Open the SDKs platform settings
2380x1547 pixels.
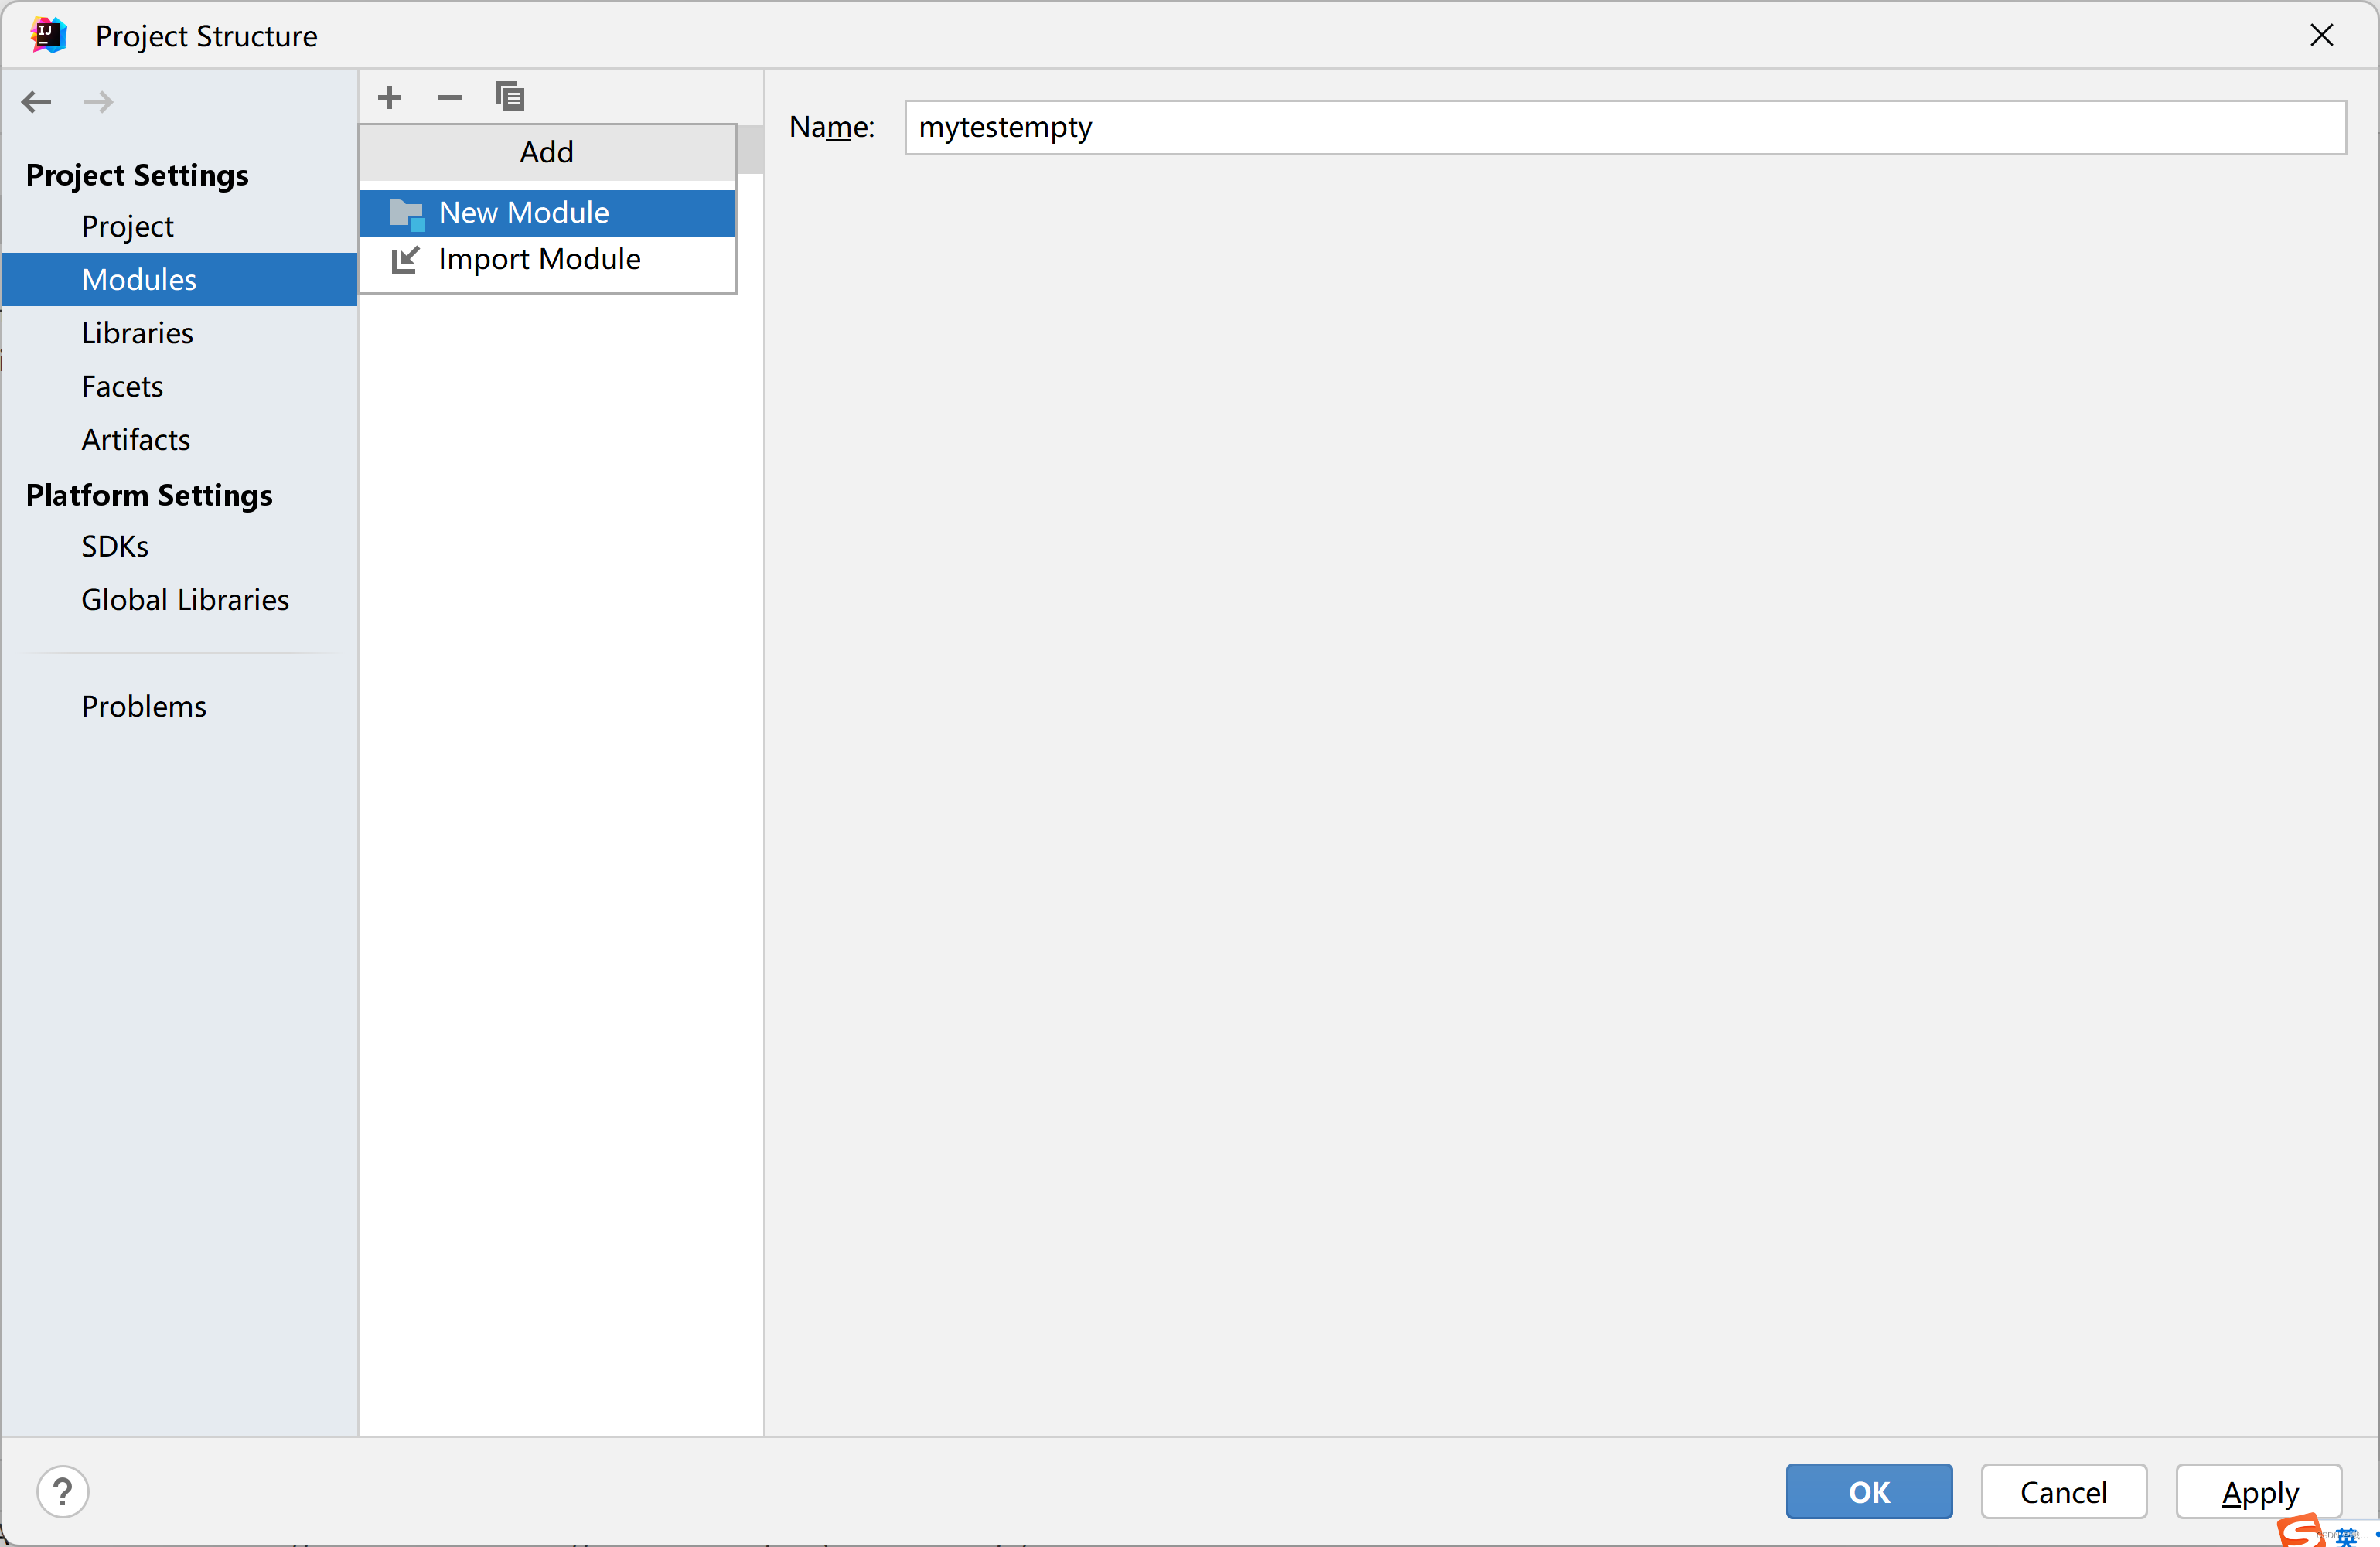pos(115,546)
